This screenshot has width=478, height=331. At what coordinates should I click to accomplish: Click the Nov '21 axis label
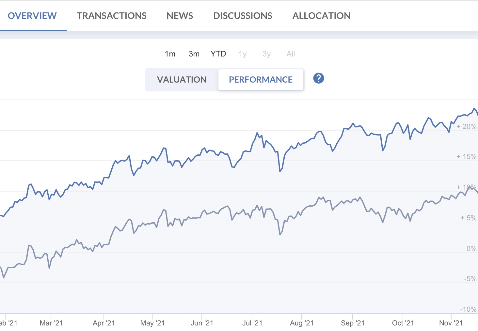pos(451,323)
